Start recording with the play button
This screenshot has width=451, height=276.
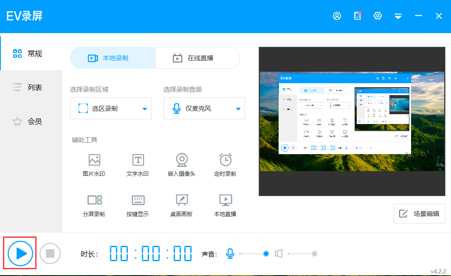pyautogui.click(x=20, y=253)
